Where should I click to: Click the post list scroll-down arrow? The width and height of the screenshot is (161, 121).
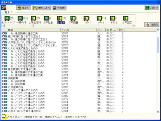pyautogui.click(x=158, y=112)
